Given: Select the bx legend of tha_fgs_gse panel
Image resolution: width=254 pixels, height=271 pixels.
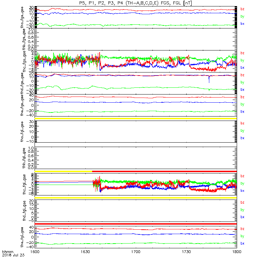Looking at the screenshot, I should coord(242,24).
